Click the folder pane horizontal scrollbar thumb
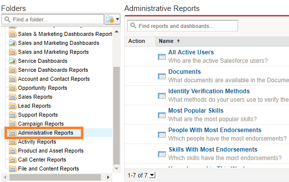Image resolution: width=289 pixels, height=182 pixels. click(55, 178)
